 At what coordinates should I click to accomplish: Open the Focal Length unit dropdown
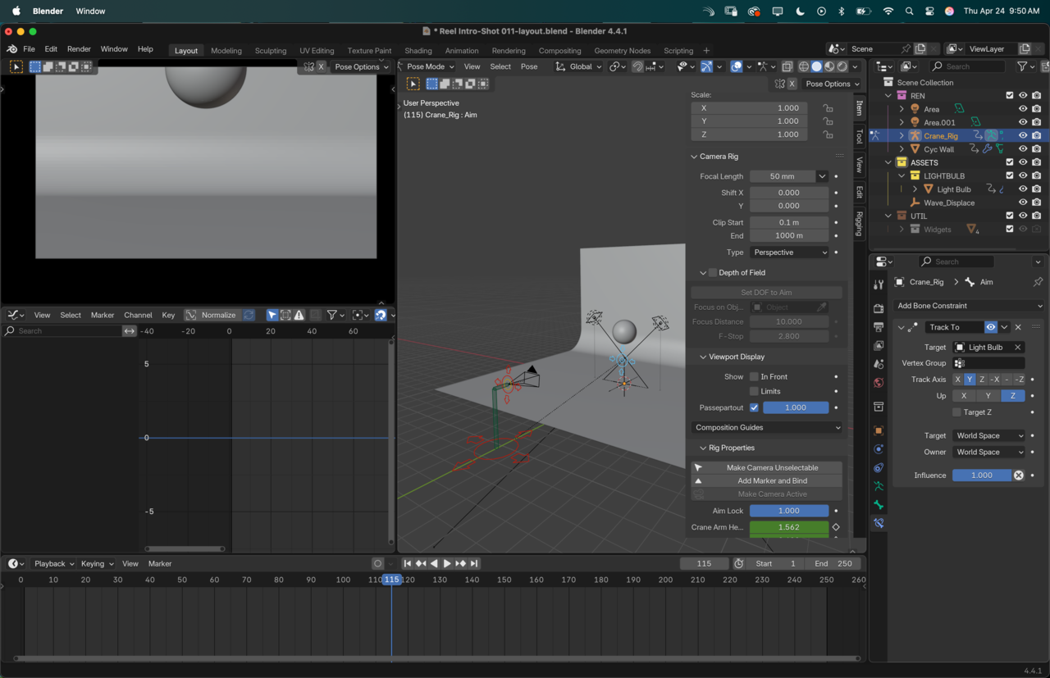pyautogui.click(x=822, y=176)
